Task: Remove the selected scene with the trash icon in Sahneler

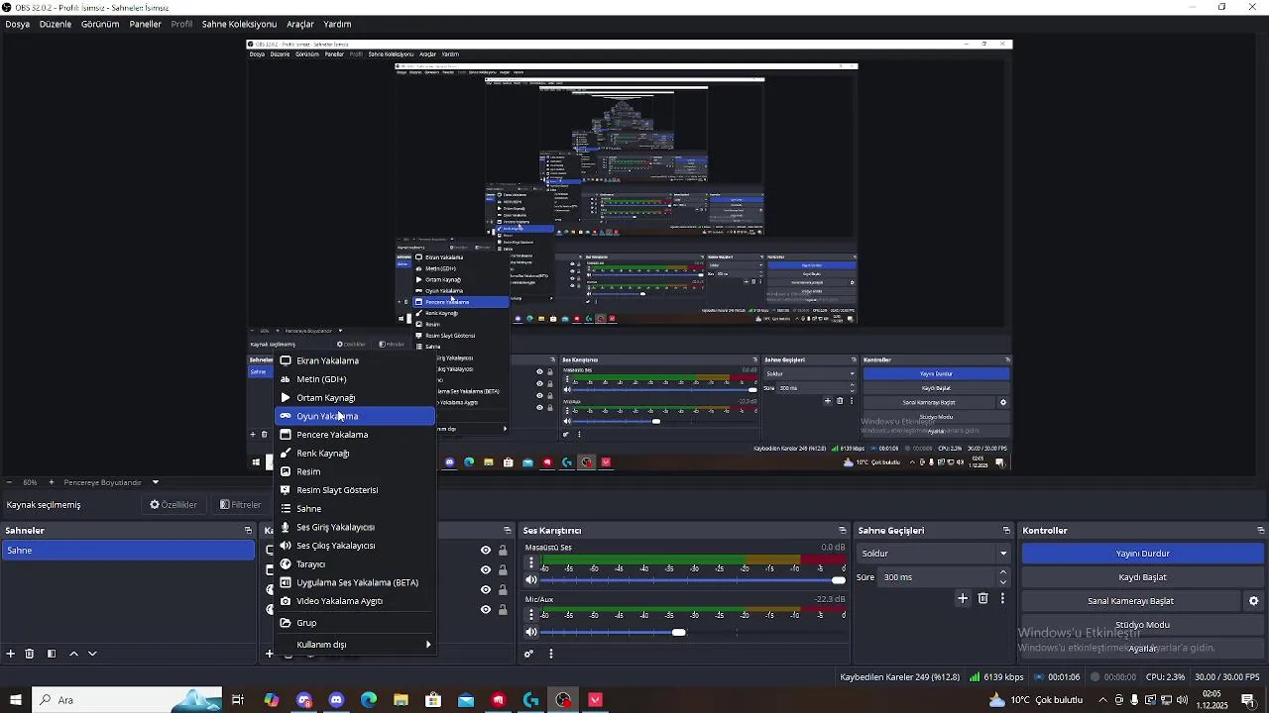Action: pos(30,654)
